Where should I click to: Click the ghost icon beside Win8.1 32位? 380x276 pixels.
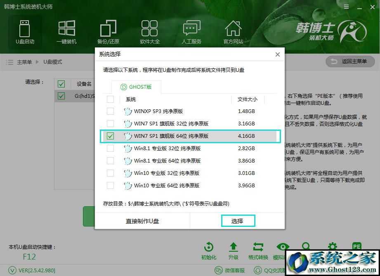pyautogui.click(x=128, y=149)
